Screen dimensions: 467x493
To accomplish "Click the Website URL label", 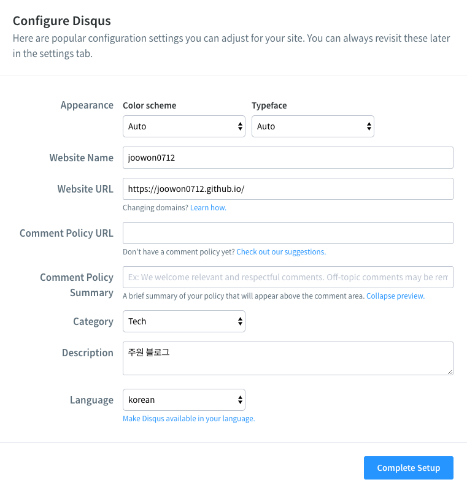I will (85, 189).
